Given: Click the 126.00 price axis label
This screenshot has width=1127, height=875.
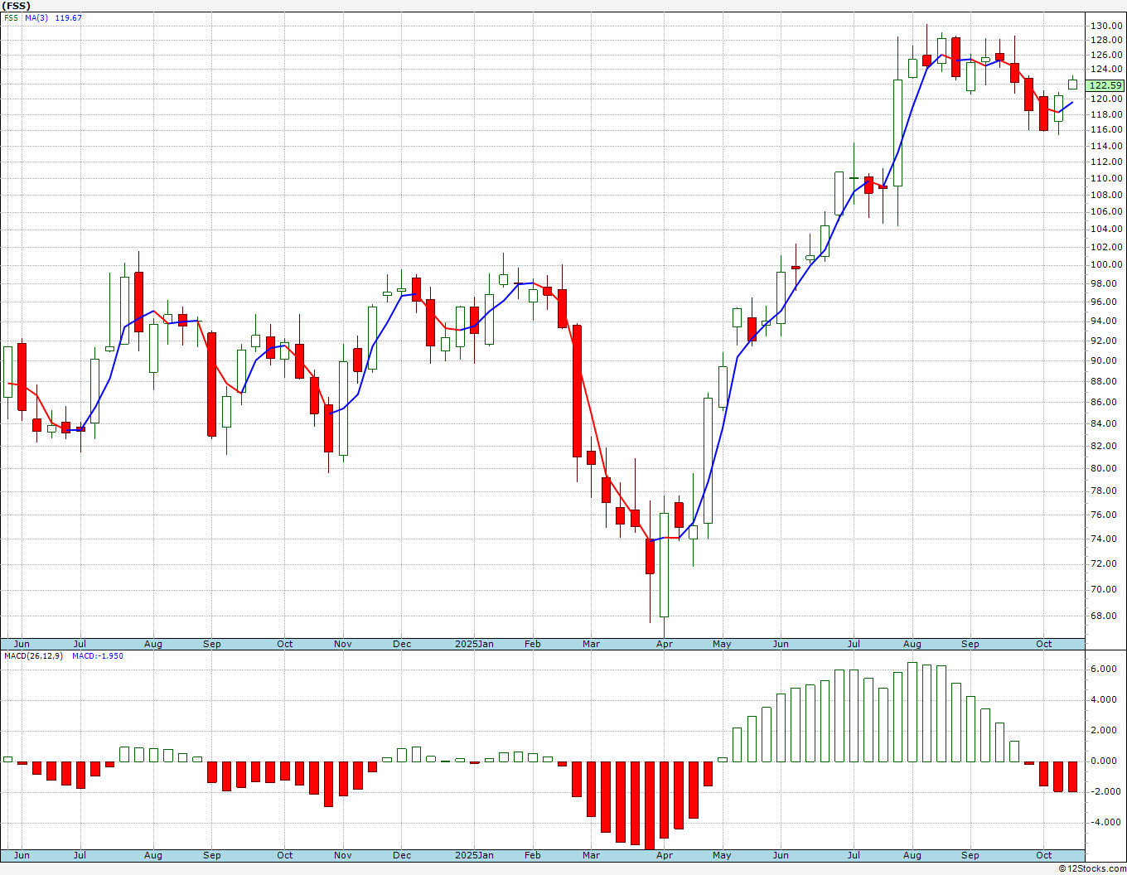Looking at the screenshot, I should tap(1106, 55).
